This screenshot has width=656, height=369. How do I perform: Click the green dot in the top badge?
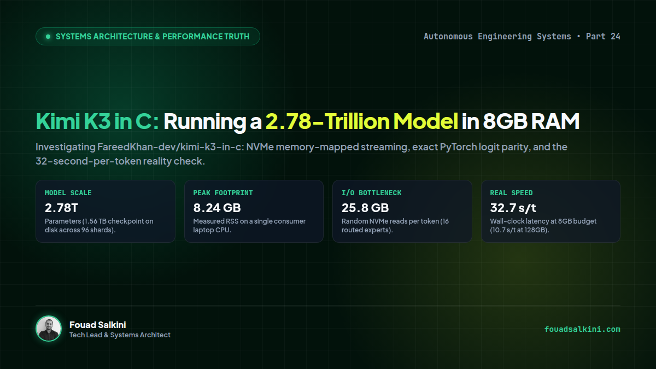click(x=49, y=37)
